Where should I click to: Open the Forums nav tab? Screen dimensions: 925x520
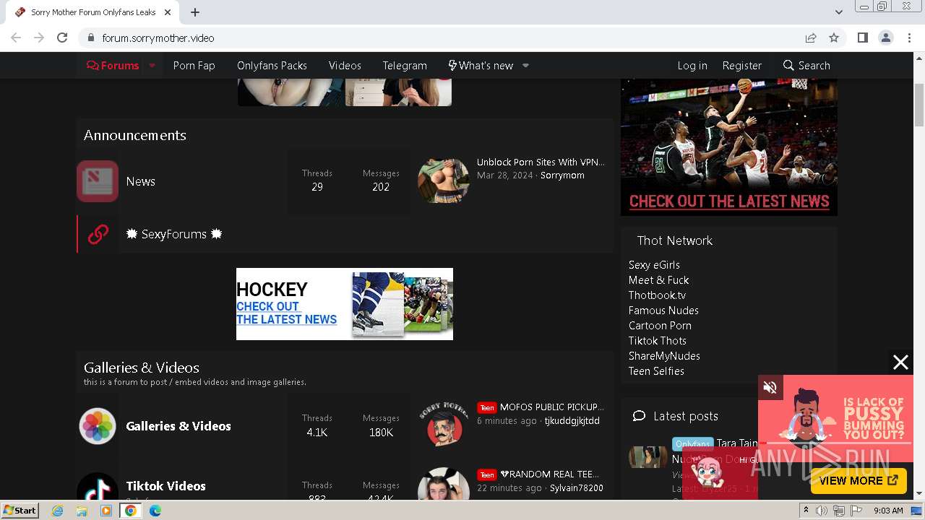click(x=113, y=65)
